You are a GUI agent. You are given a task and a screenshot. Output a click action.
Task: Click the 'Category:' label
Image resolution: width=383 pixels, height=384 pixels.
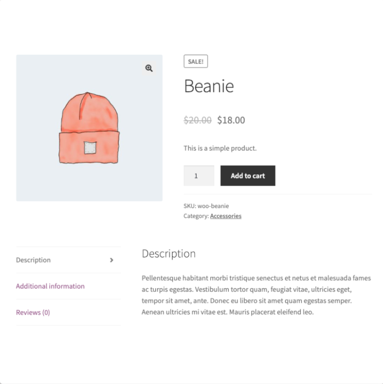coord(196,216)
